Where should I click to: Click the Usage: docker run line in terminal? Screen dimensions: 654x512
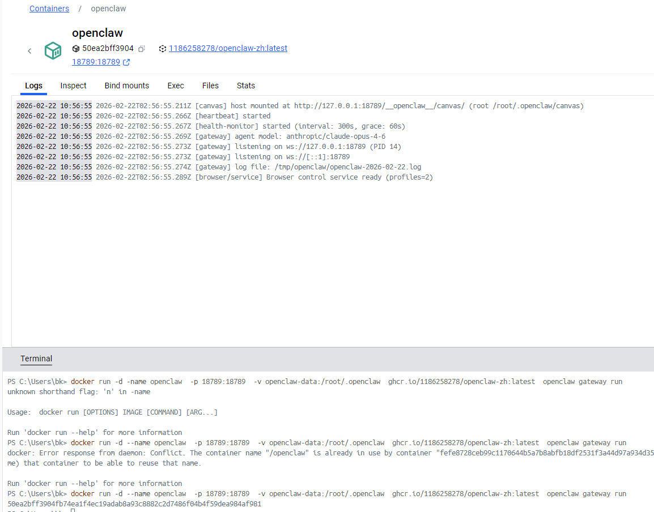113,412
